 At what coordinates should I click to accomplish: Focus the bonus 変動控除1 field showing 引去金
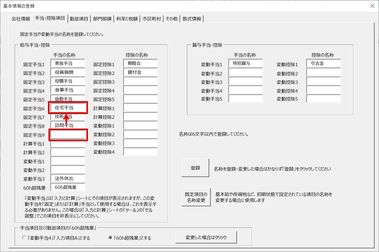click(x=323, y=63)
